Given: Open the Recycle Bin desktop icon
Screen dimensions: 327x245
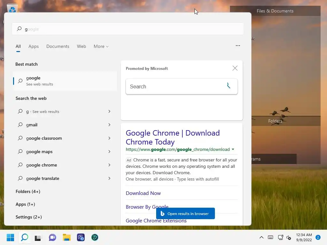Looking at the screenshot, I should coord(12,9).
